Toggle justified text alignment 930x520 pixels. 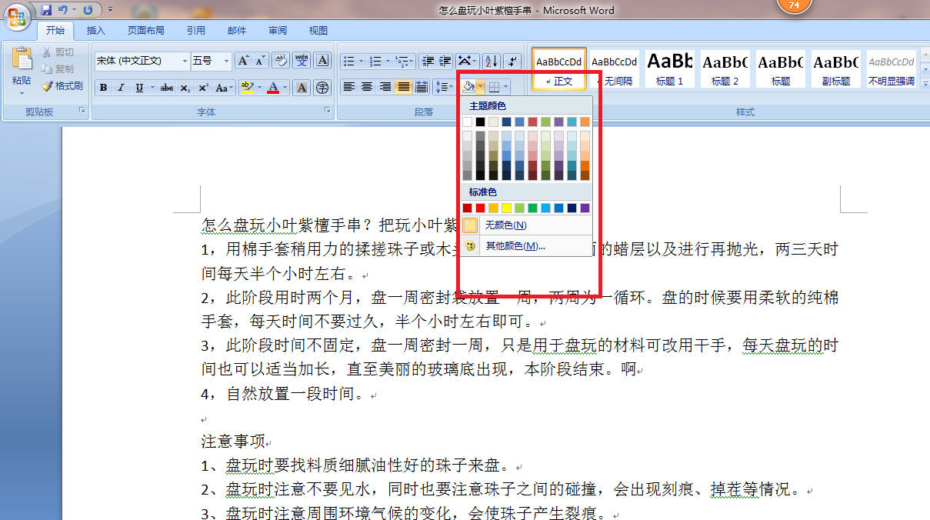pos(403,87)
